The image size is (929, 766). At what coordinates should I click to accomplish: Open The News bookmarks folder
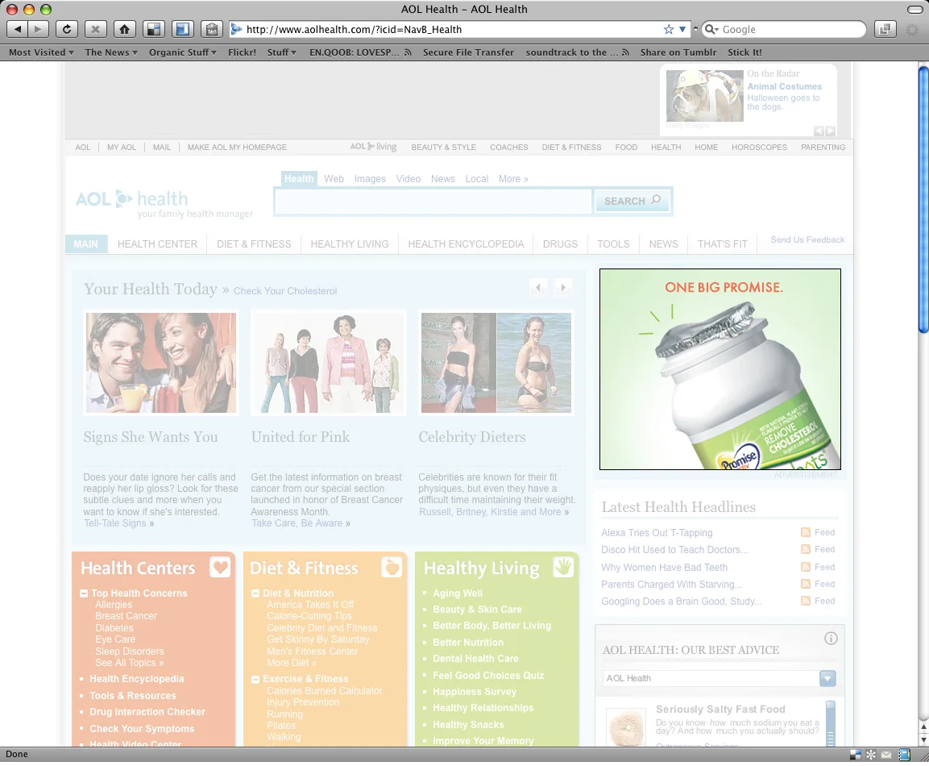pos(111,52)
